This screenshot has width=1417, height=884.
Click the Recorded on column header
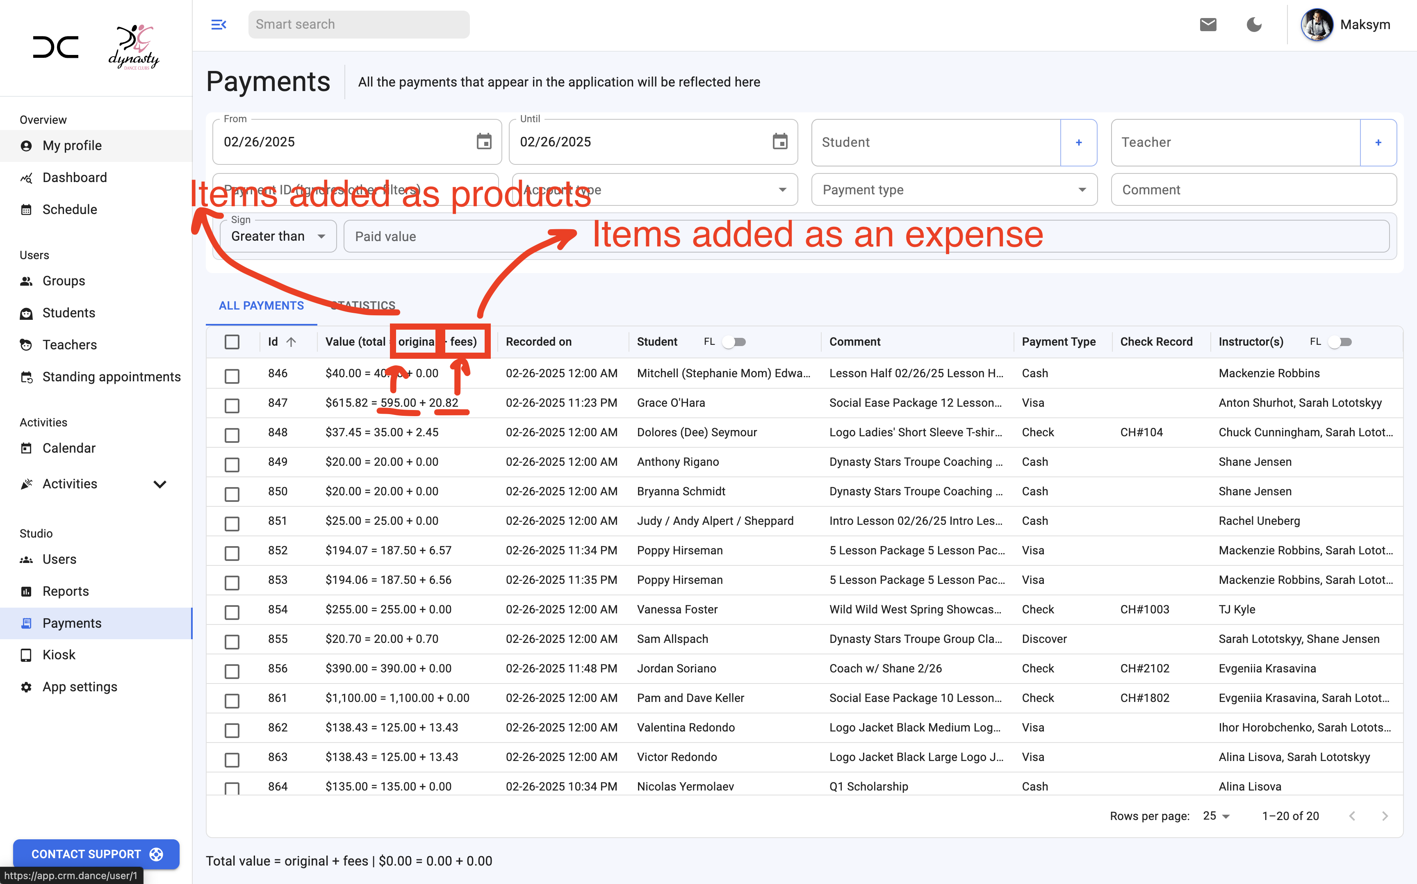(x=538, y=342)
